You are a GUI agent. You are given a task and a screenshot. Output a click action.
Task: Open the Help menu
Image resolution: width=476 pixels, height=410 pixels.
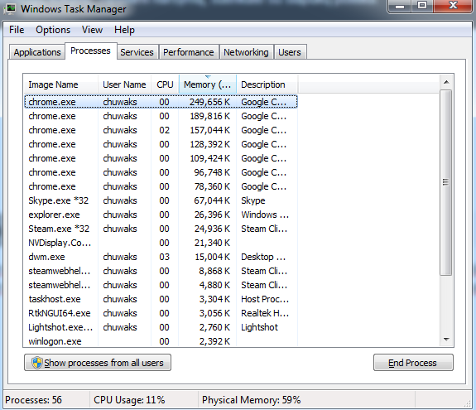124,30
